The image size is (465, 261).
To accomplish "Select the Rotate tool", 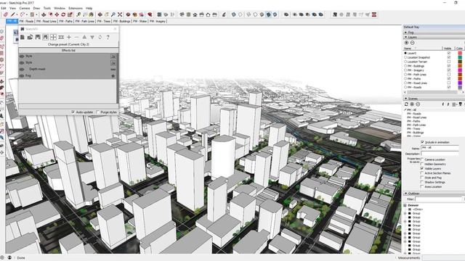I will point(63,14).
